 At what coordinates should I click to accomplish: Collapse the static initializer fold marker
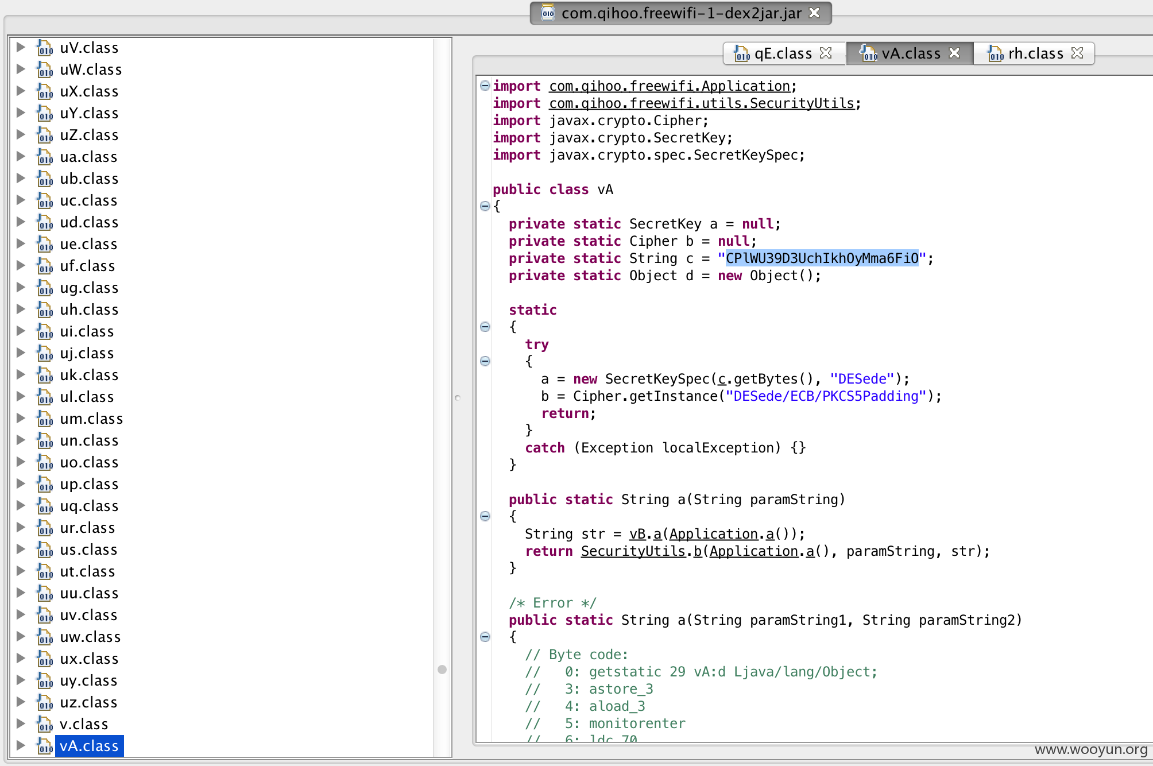[x=485, y=327]
